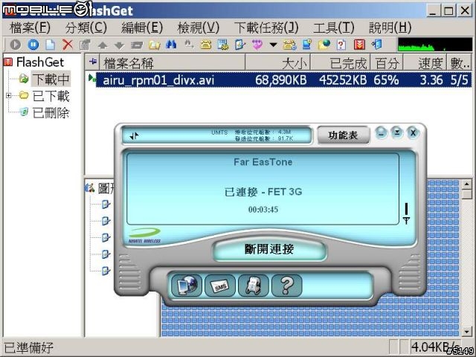The image size is (476, 357).
Task: Click the Open folder toolbar icon
Action: pos(154,45)
